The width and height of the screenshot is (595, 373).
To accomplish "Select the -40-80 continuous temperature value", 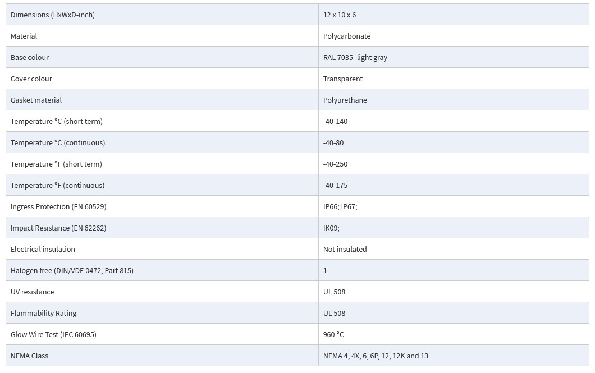I will tap(333, 142).
